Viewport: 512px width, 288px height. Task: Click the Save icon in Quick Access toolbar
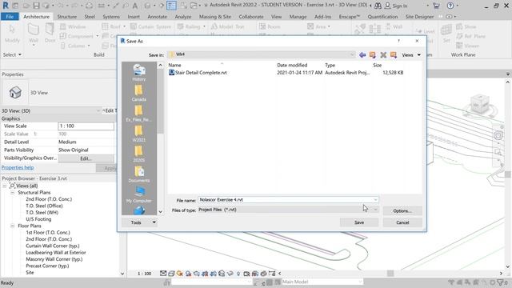[x=36, y=6]
